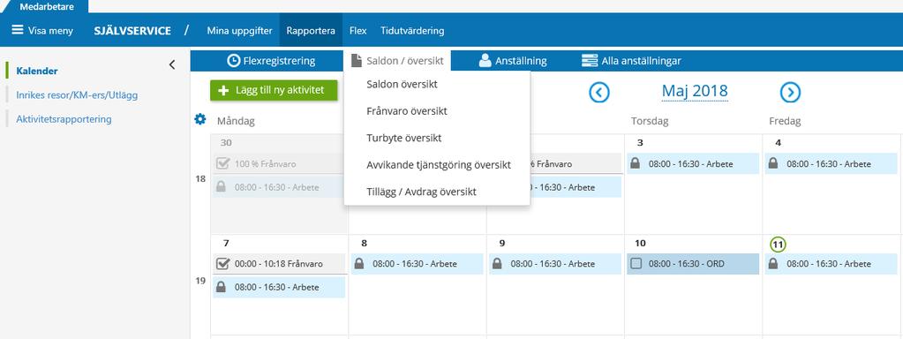Click the Flexregistrering clock icon

pos(233,60)
